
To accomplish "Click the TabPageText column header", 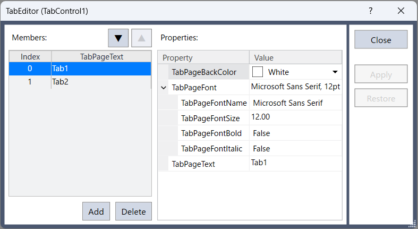I will coord(101,56).
